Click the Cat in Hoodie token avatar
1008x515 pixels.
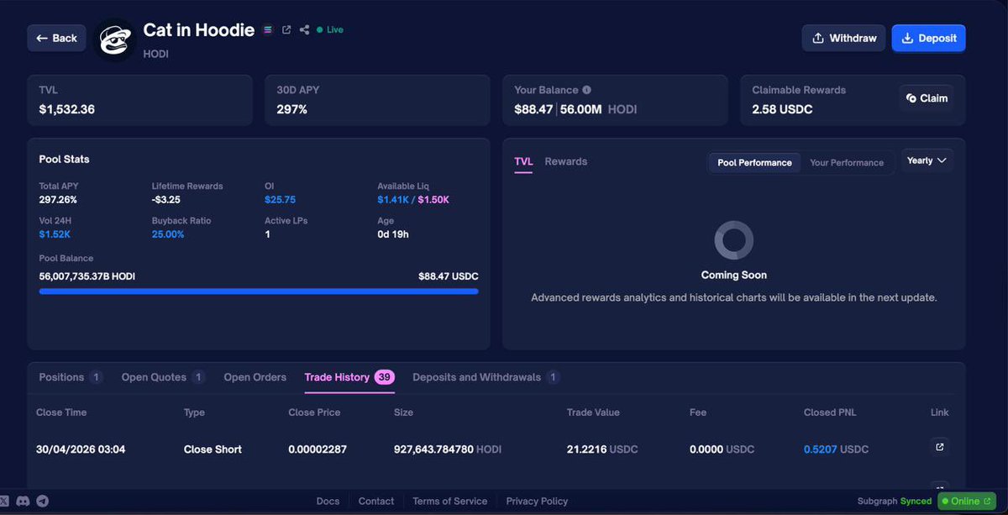115,39
